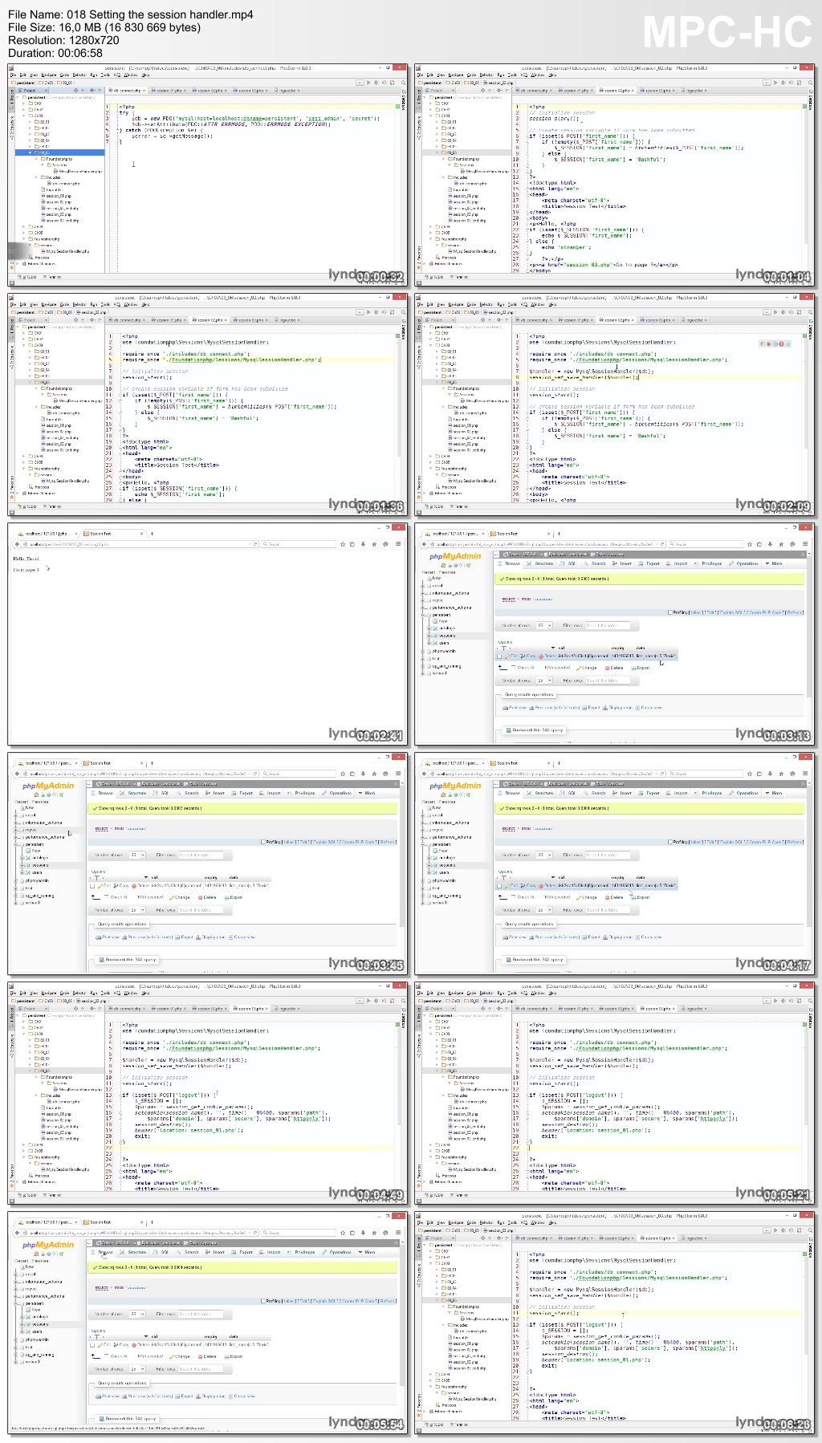This screenshot has width=822, height=1443.
Task: Click the File Name header text line
Action: [x=131, y=14]
